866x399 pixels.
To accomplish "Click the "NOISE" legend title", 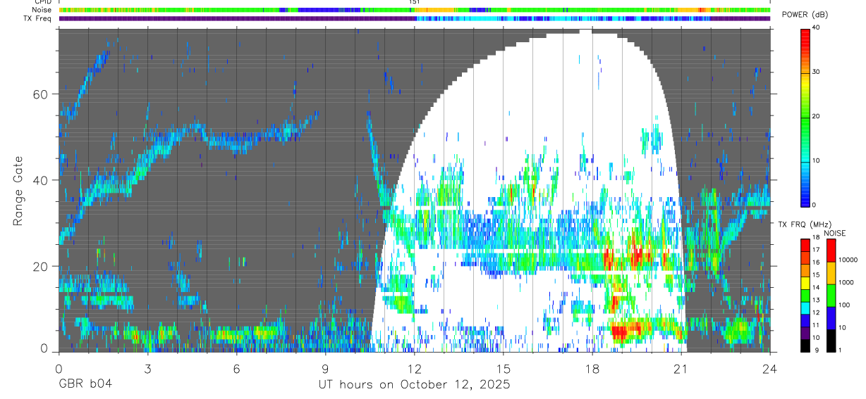I will (835, 234).
